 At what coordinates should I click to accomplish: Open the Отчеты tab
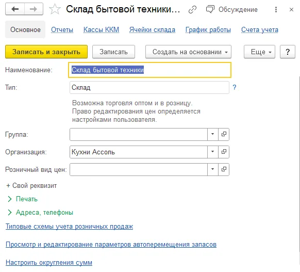click(62, 30)
